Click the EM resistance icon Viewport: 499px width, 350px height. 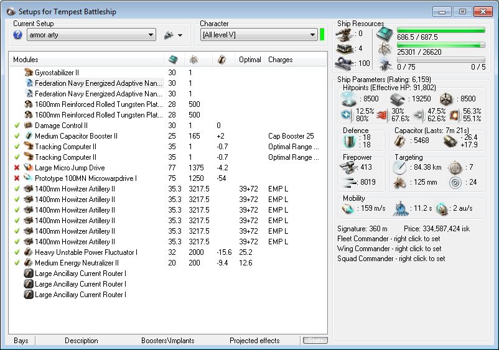[347, 115]
